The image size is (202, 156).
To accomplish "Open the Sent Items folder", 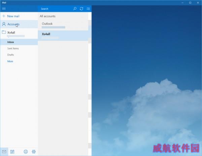I will click(x=19, y=48).
